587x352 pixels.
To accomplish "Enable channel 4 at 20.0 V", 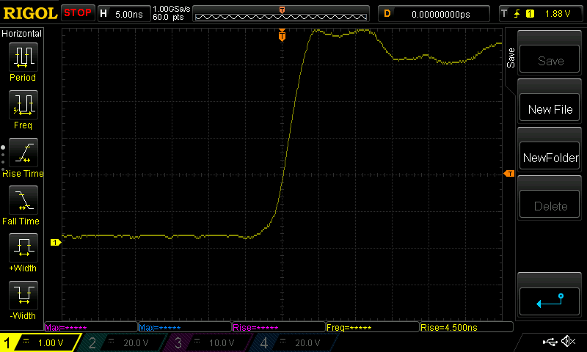I will point(293,342).
